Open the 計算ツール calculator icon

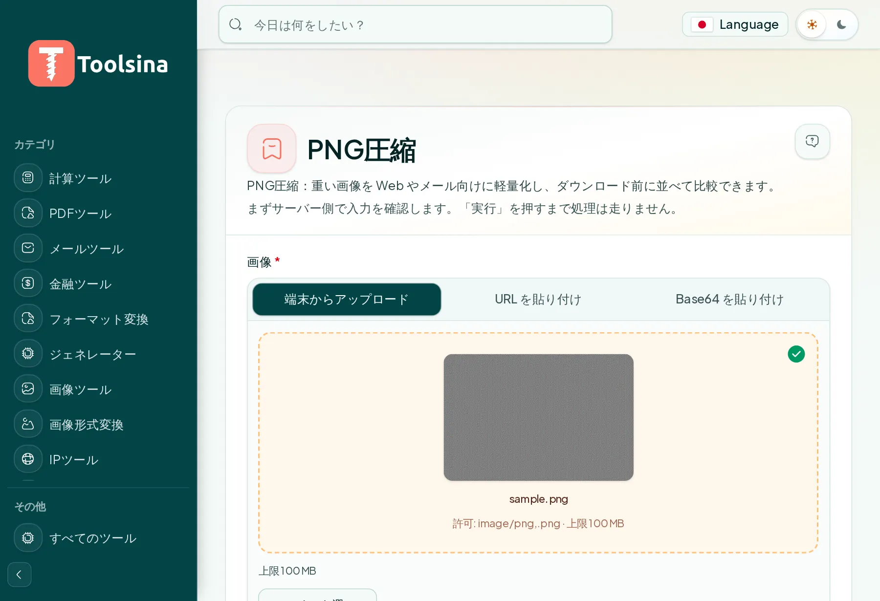click(x=28, y=178)
